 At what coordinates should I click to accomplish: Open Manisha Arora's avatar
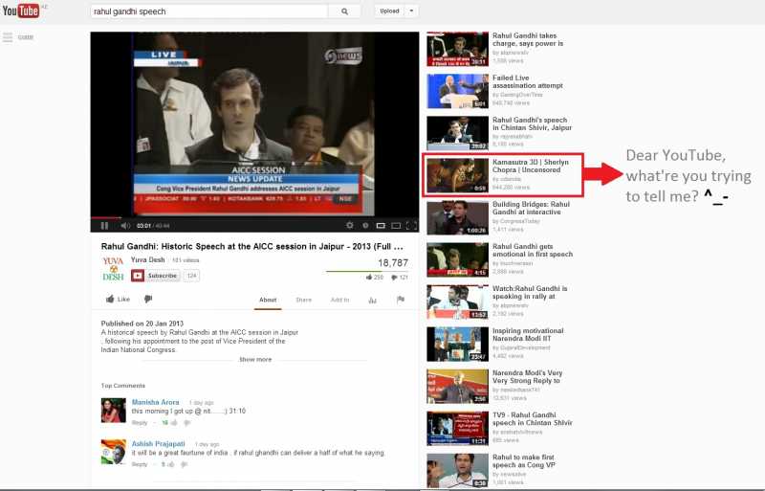point(113,411)
